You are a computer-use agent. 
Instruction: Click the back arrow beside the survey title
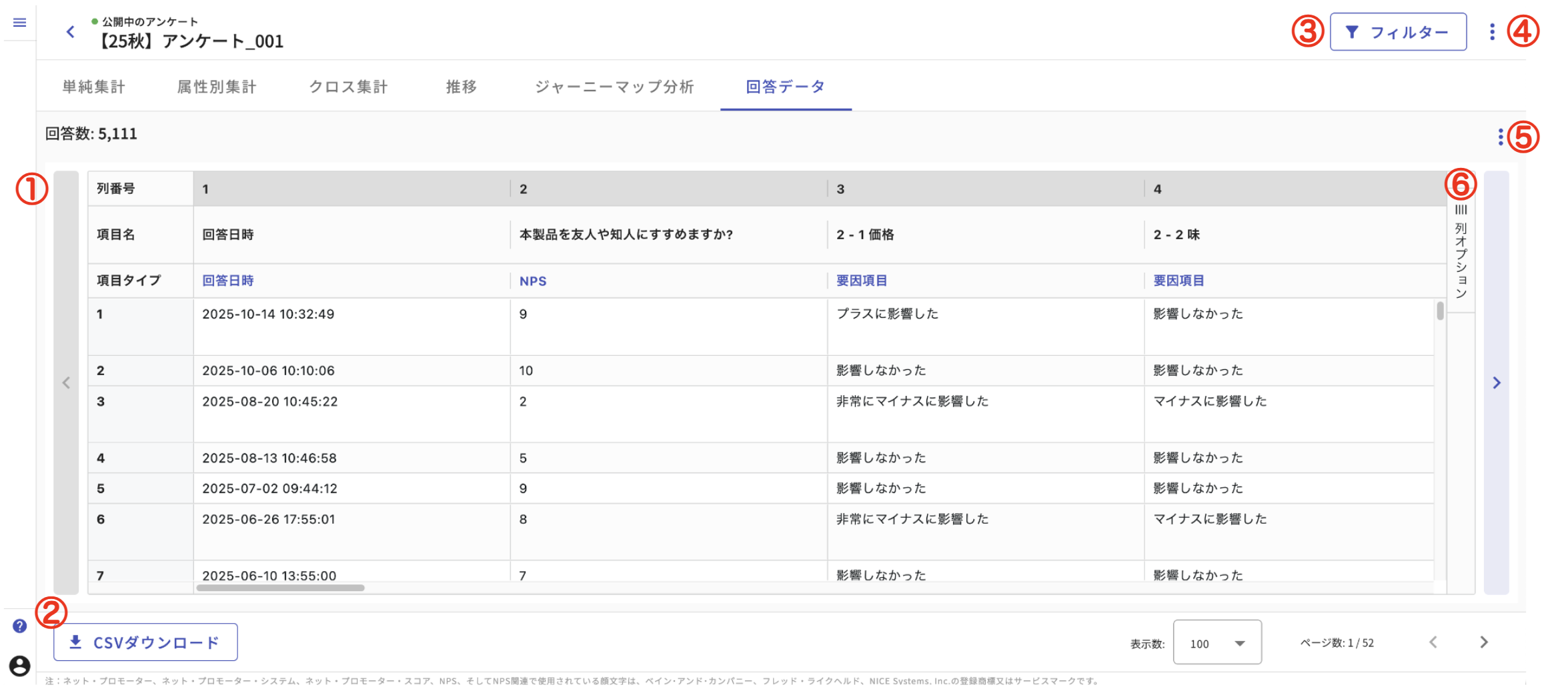click(71, 31)
